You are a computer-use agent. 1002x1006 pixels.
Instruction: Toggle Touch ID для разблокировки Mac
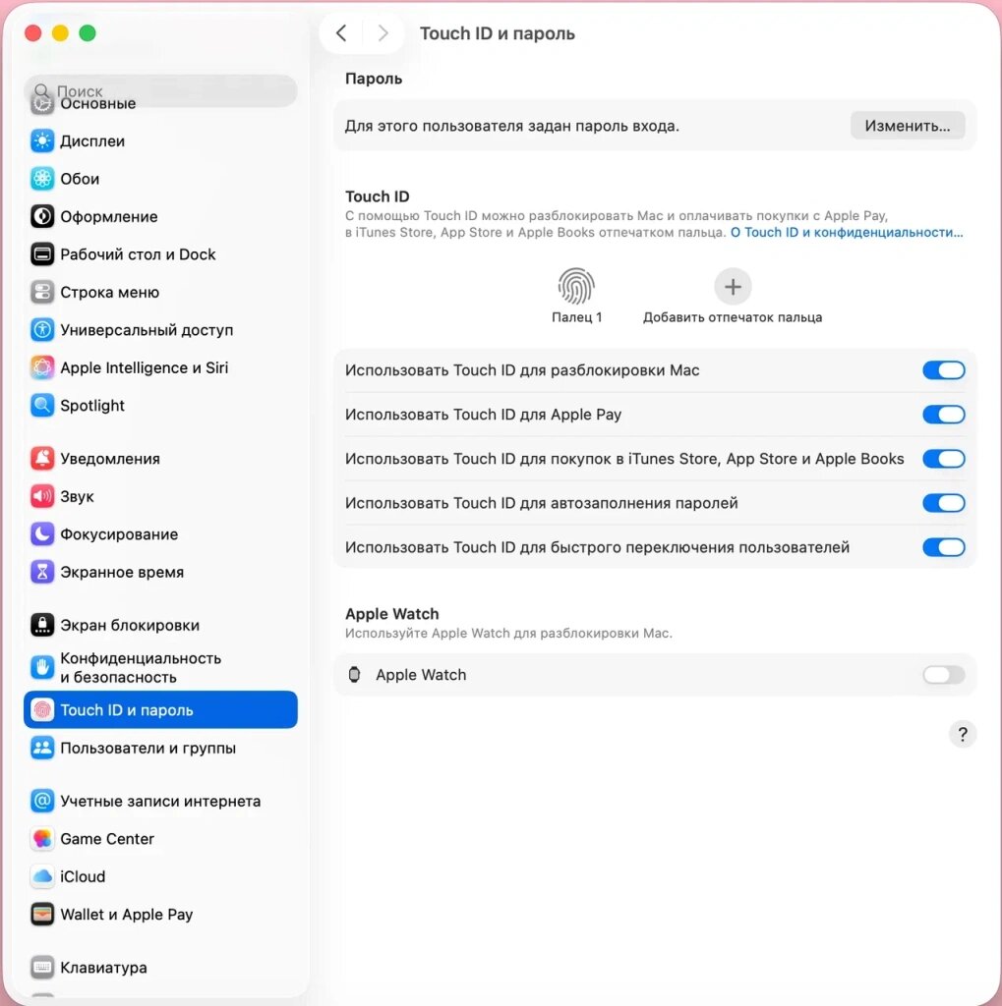(944, 370)
